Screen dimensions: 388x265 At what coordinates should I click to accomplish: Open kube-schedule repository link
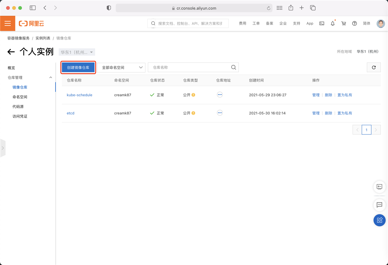(79, 95)
